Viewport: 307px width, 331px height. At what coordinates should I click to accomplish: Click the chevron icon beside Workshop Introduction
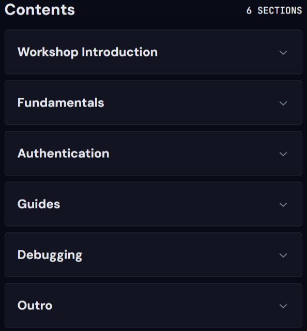283,52
